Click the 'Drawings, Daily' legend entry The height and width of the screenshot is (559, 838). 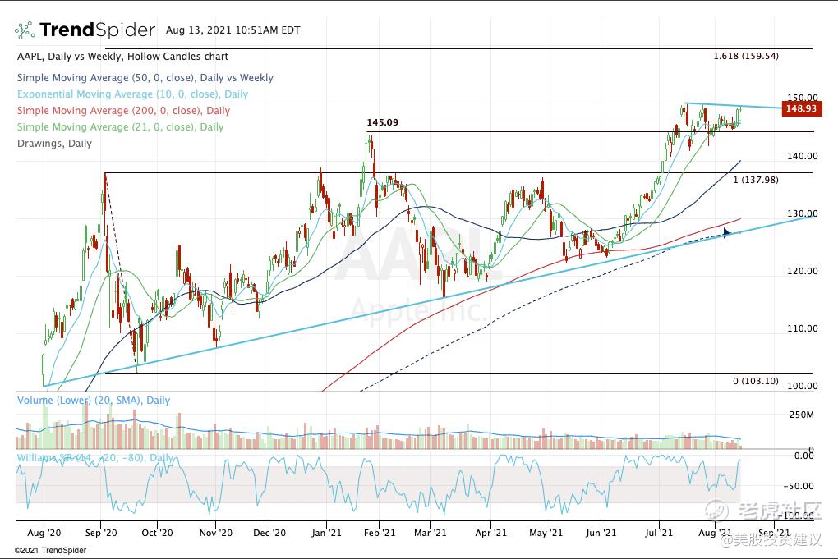54,144
